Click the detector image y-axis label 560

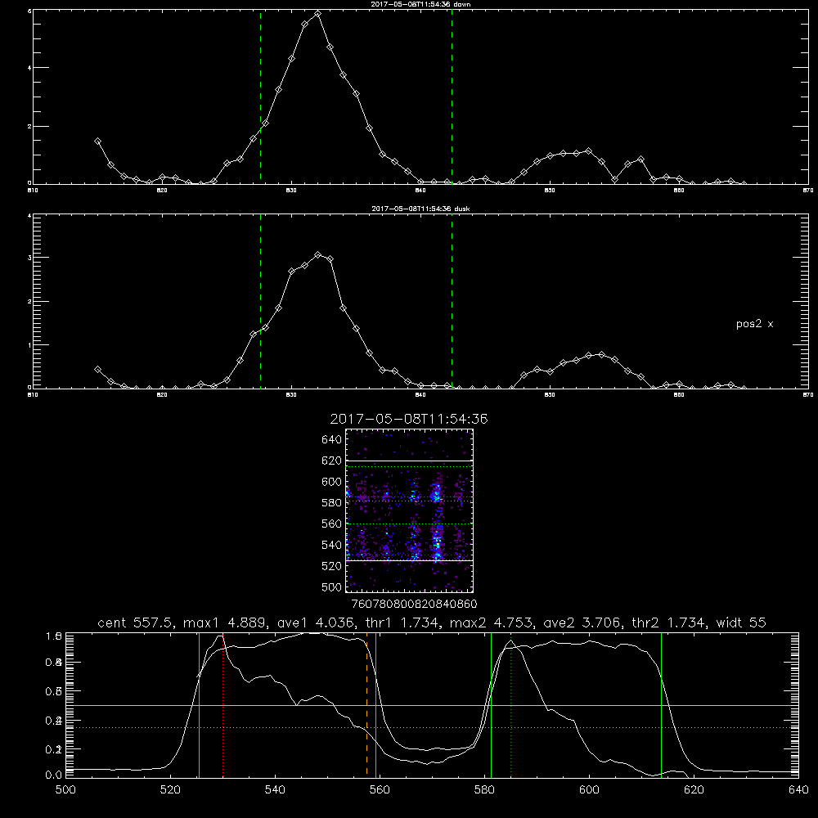click(x=332, y=524)
